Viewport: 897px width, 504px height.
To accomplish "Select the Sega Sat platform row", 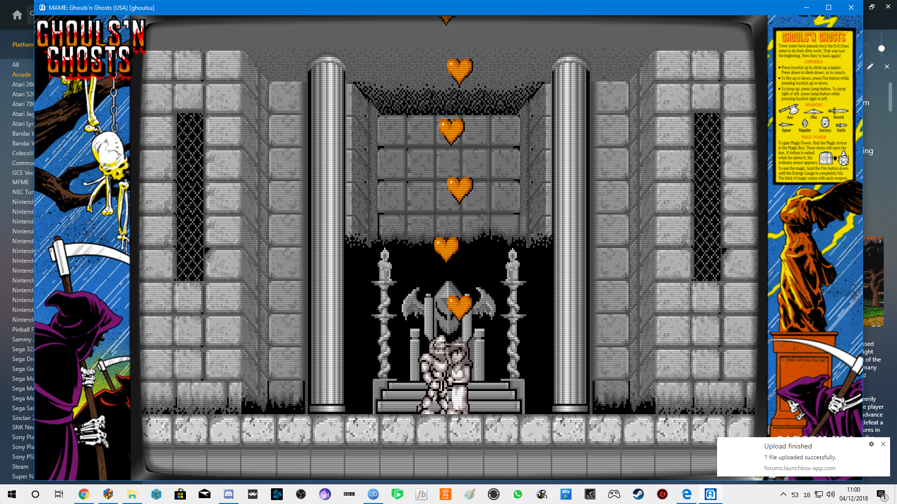I will [23, 408].
